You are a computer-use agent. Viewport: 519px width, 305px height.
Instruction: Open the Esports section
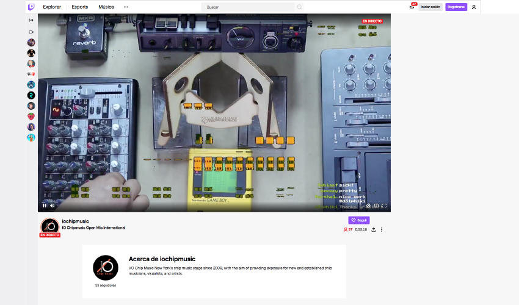point(80,7)
